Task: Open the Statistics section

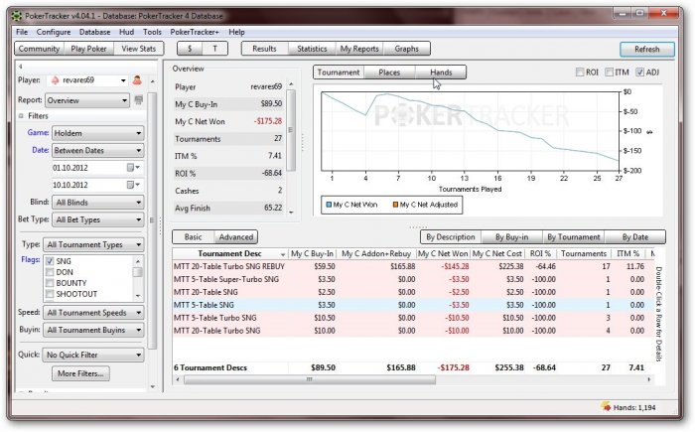Action: pyautogui.click(x=312, y=49)
